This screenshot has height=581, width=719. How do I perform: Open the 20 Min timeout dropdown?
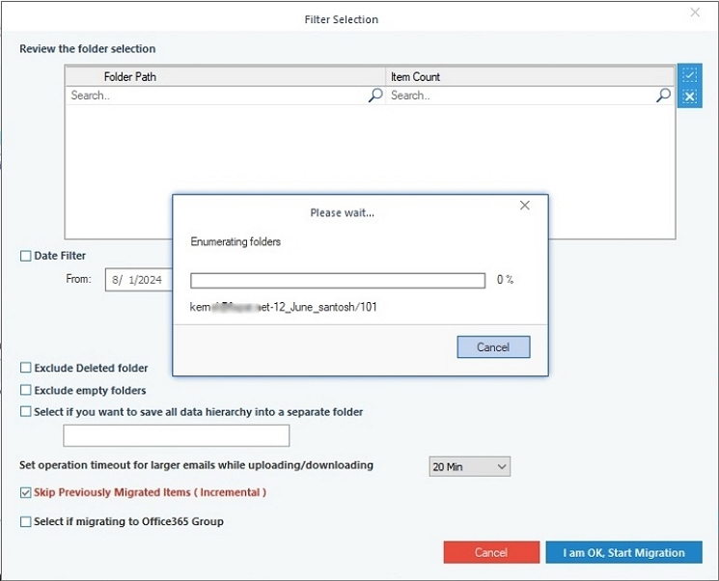pos(470,467)
